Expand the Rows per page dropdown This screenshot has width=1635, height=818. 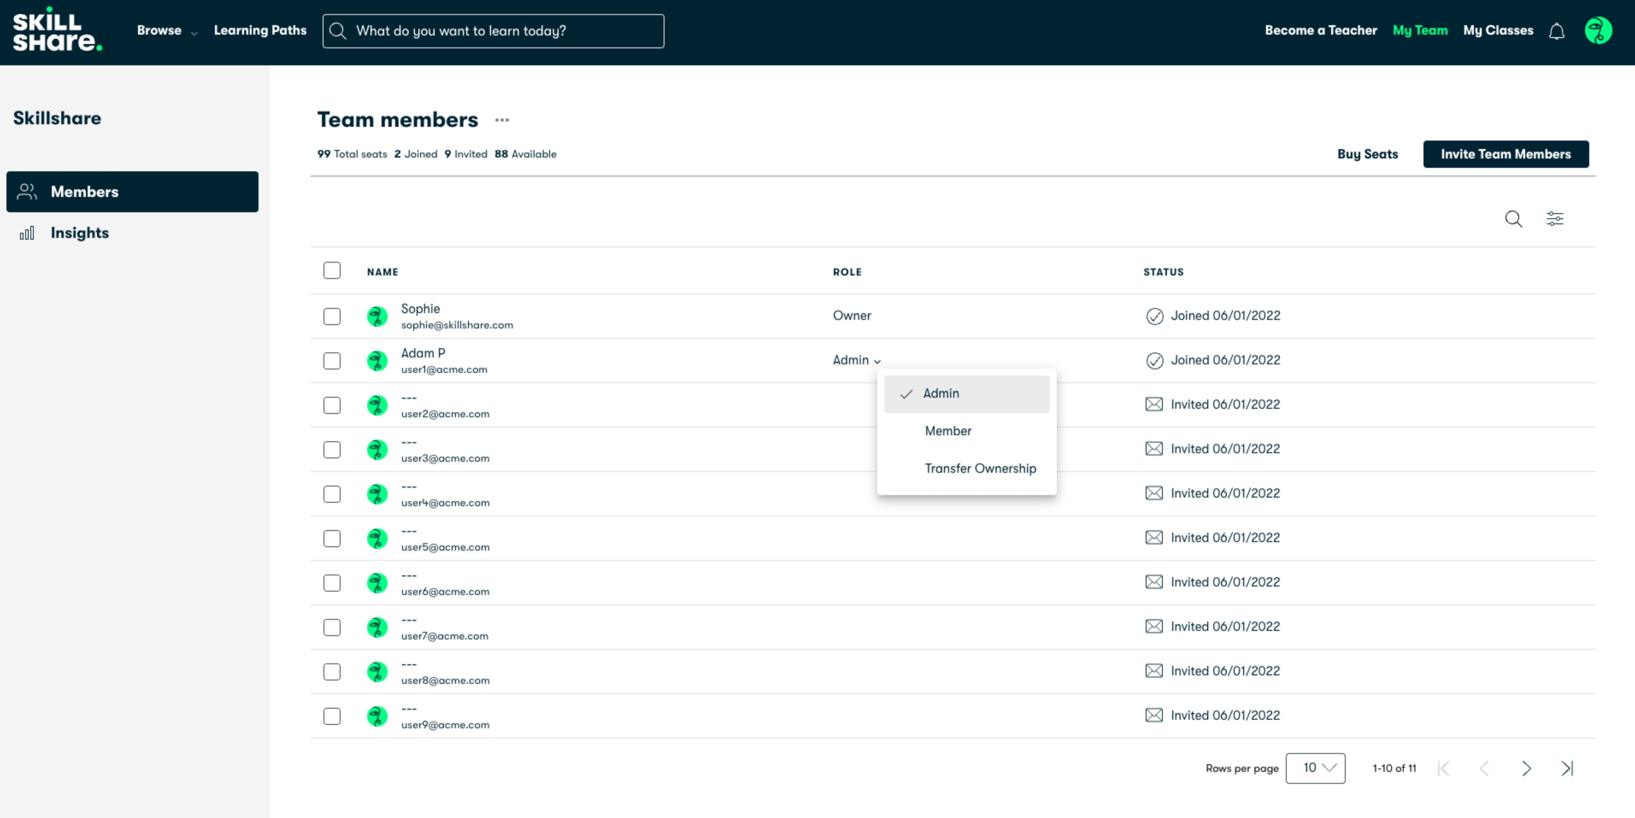1315,768
